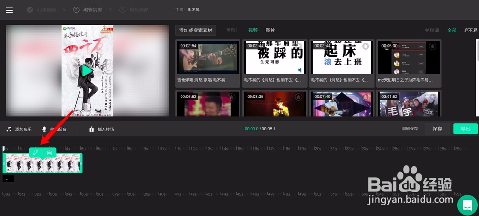479x216 pixels.
Task: Star the second 00:02:44 起床 video
Action: click(x=365, y=46)
